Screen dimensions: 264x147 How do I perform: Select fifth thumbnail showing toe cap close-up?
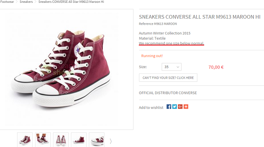(97, 140)
